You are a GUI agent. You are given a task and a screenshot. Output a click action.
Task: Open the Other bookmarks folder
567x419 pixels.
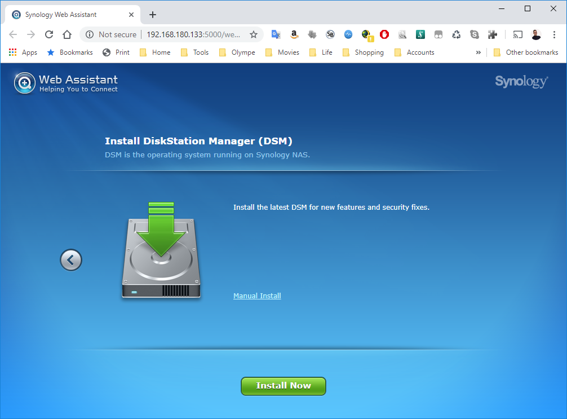pos(526,52)
